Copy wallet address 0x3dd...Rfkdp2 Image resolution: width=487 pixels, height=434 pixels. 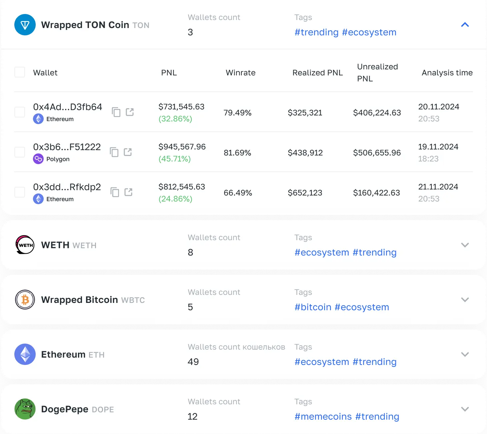click(x=115, y=192)
